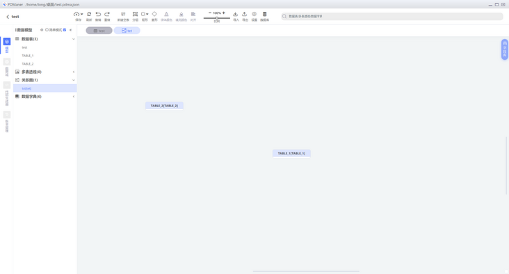Image resolution: width=509 pixels, height=274 pixels.
Task: Undo the last action with 撤销 icon
Action: pyautogui.click(x=98, y=15)
